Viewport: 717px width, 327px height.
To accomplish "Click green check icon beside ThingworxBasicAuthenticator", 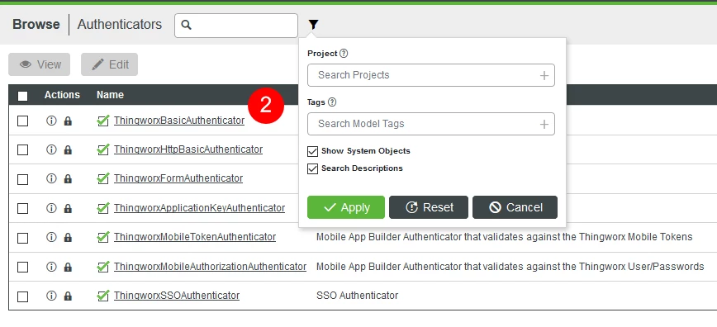I will point(103,121).
